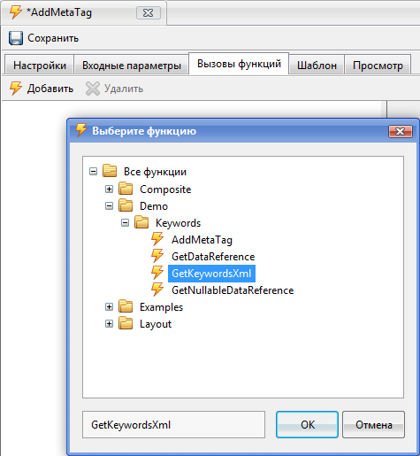Image resolution: width=420 pixels, height=456 pixels.
Task: Click the Demo folder icon
Action: click(126, 205)
